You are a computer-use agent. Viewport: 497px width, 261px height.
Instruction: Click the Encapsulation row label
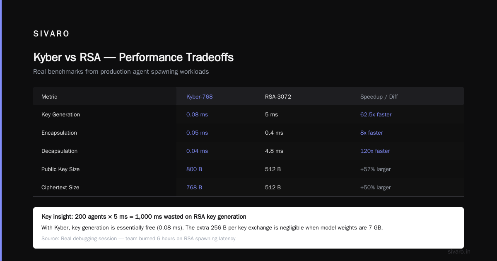pyautogui.click(x=59, y=133)
